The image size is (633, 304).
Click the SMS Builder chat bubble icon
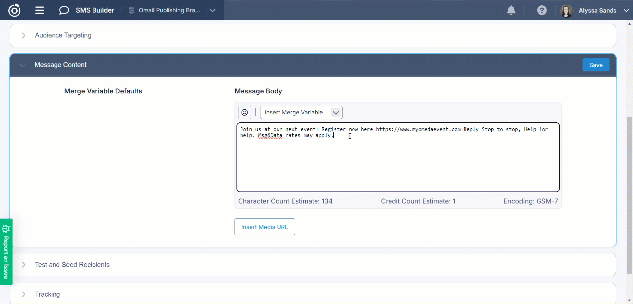coord(64,10)
